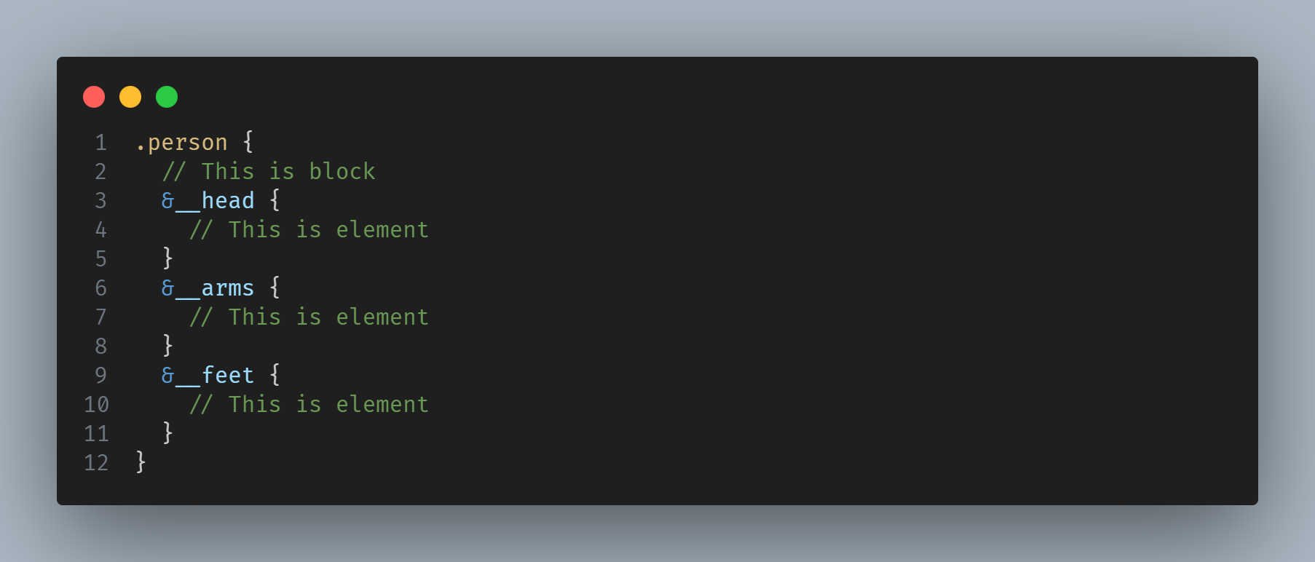This screenshot has height=562, width=1315.
Task: Click the element comment on line 10
Action: [x=309, y=405]
